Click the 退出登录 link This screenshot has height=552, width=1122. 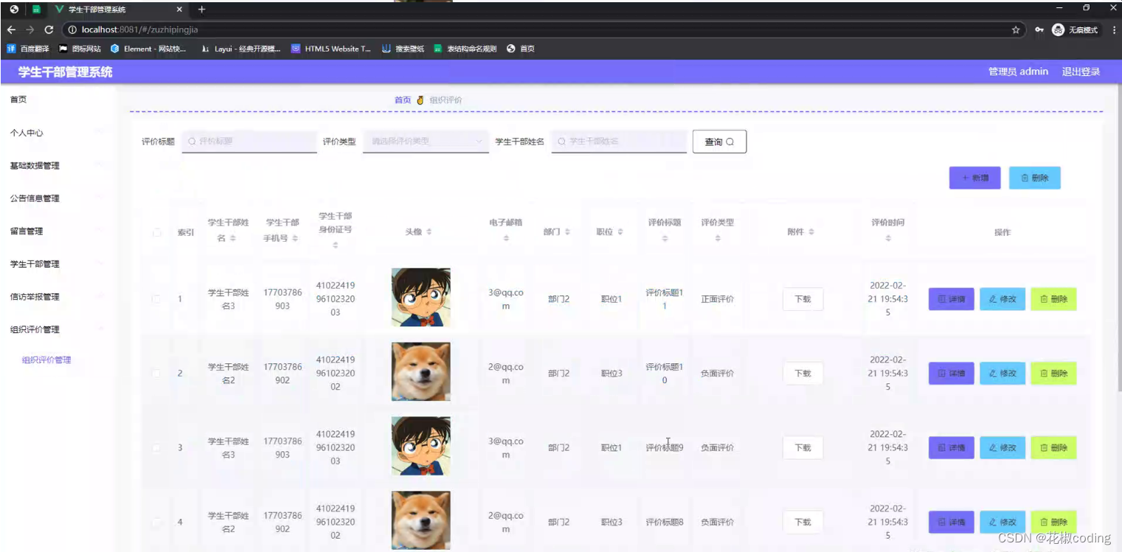(x=1080, y=71)
